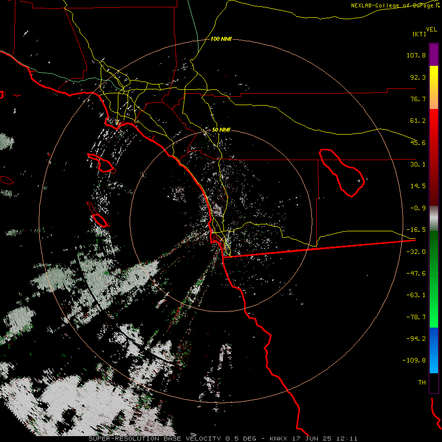Select the -32.0 legend value

coord(416,252)
